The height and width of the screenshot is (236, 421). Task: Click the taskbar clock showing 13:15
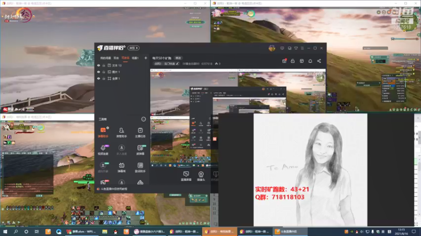(401, 231)
